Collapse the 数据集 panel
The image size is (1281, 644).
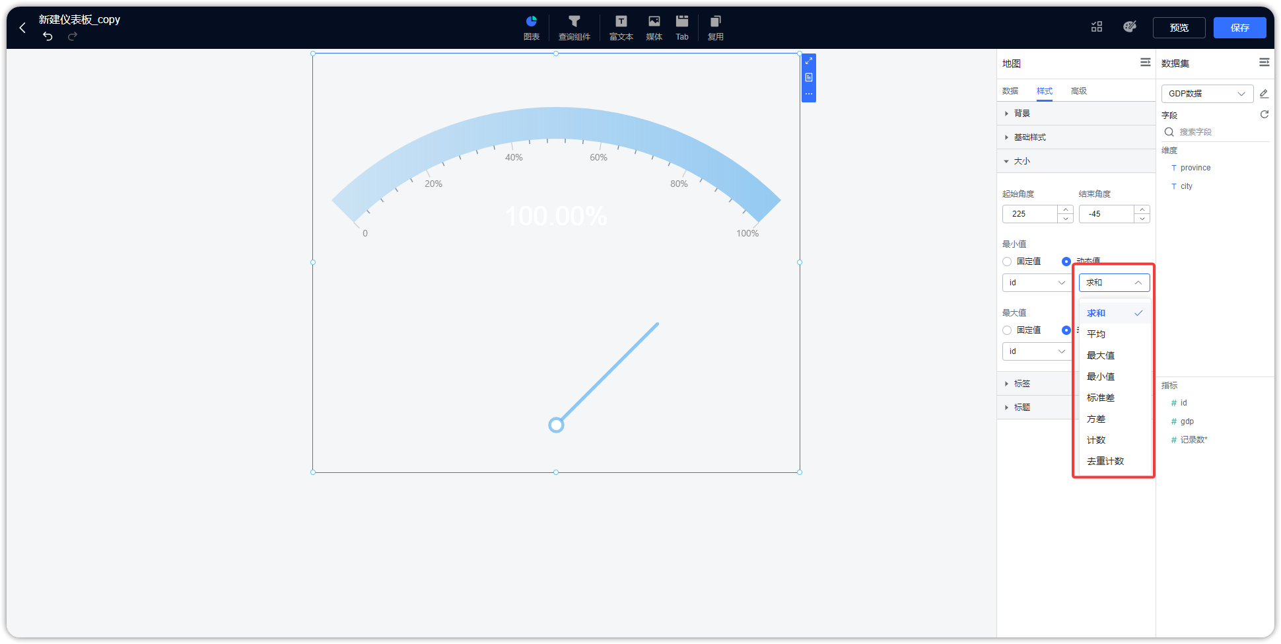point(1264,62)
